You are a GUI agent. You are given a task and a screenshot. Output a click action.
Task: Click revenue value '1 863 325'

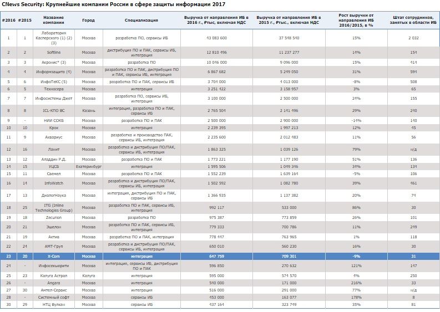click(x=216, y=150)
